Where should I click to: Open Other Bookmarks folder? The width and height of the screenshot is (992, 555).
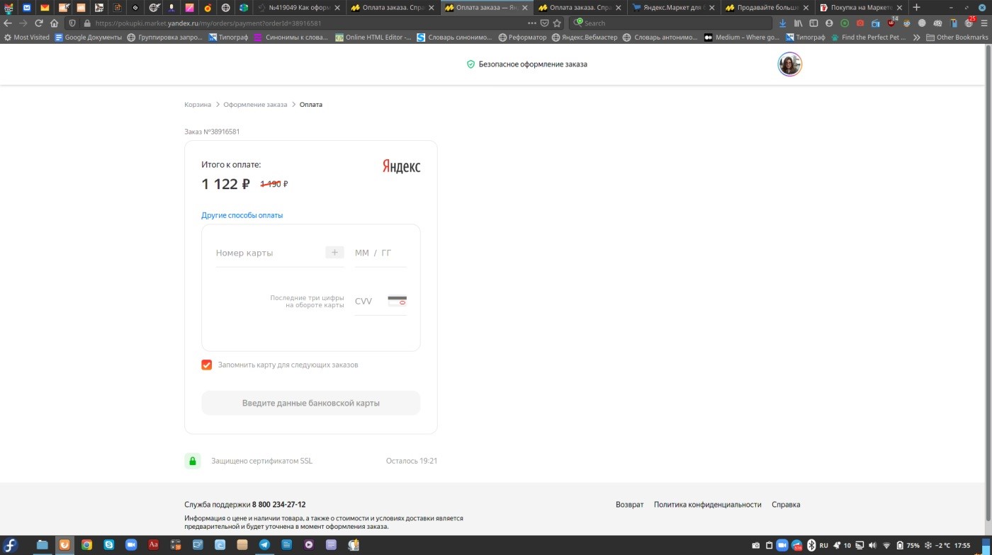957,38
